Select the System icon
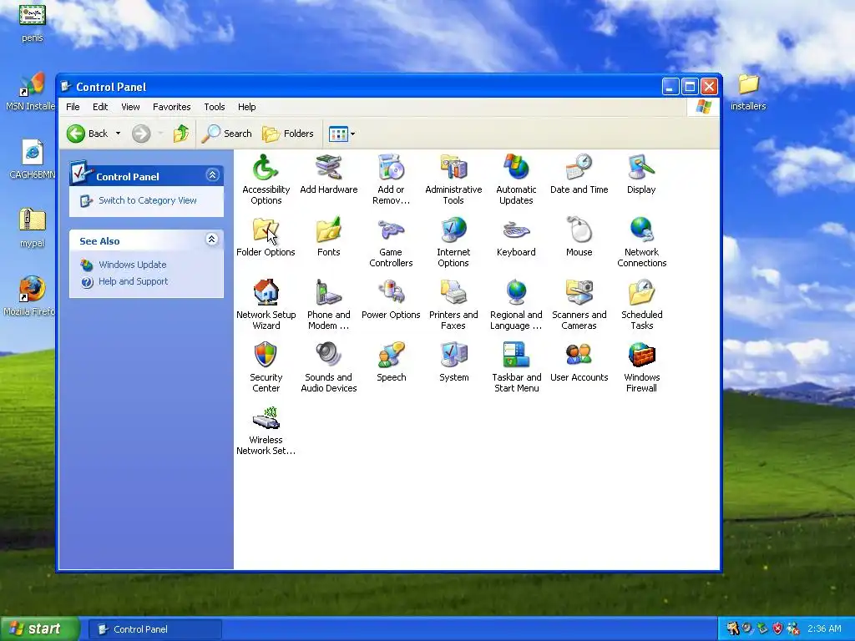 tap(453, 362)
